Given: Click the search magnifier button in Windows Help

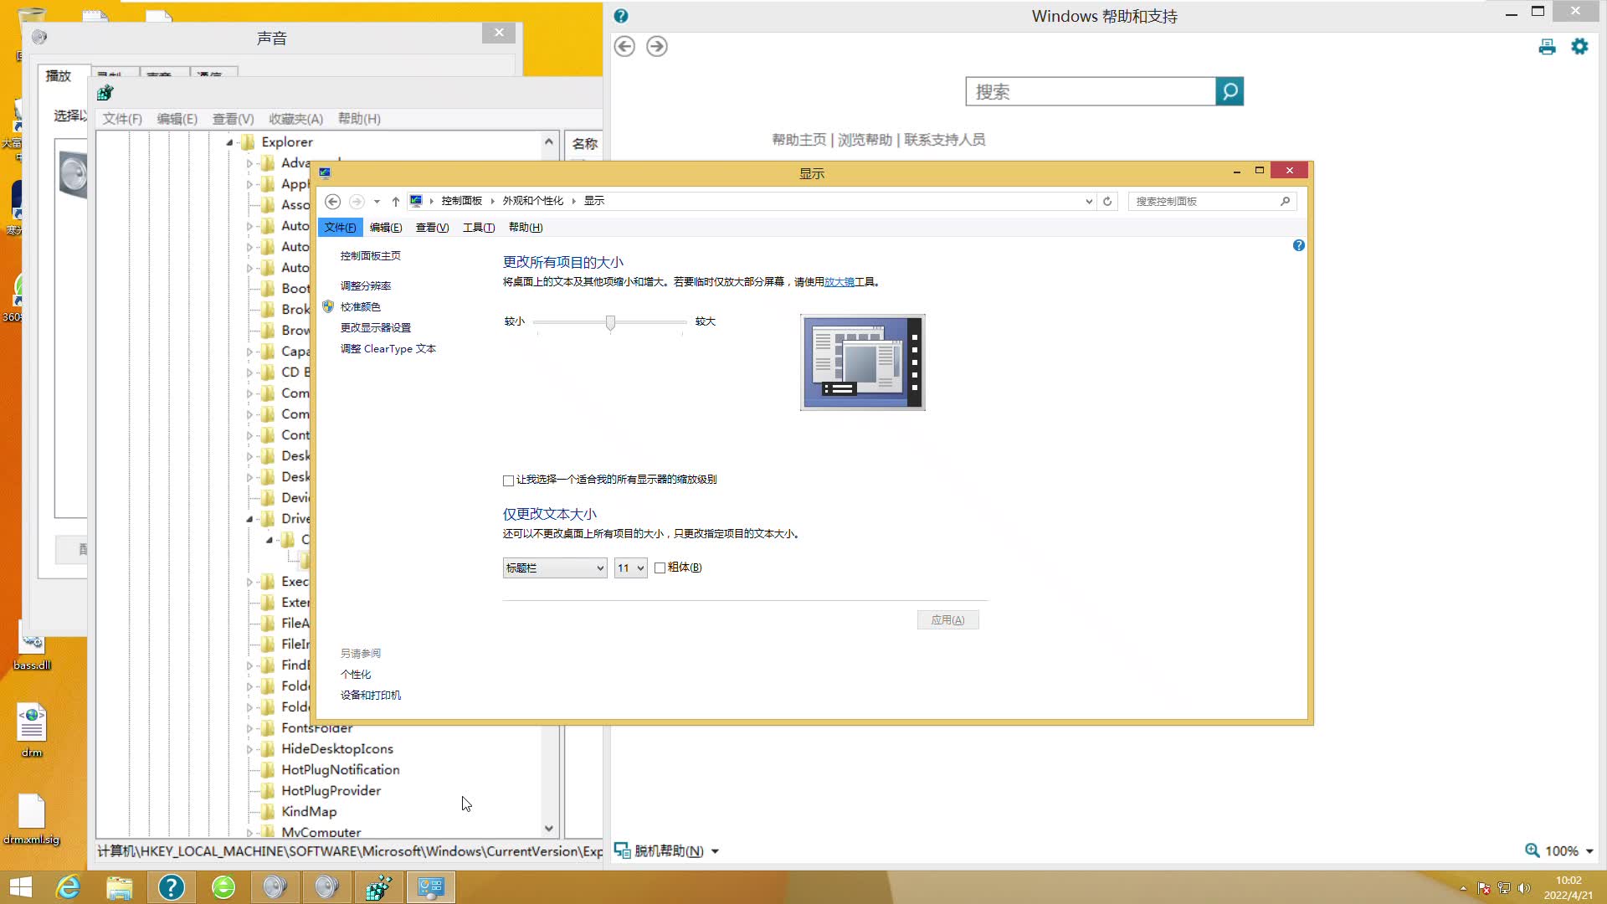Looking at the screenshot, I should click(1230, 91).
